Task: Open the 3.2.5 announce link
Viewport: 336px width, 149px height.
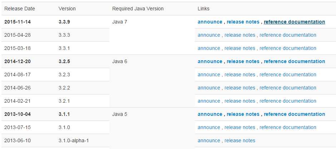Action: pyautogui.click(x=210, y=61)
